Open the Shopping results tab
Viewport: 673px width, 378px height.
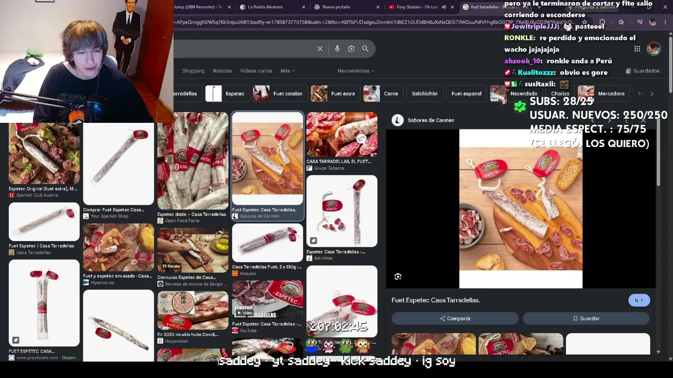193,71
